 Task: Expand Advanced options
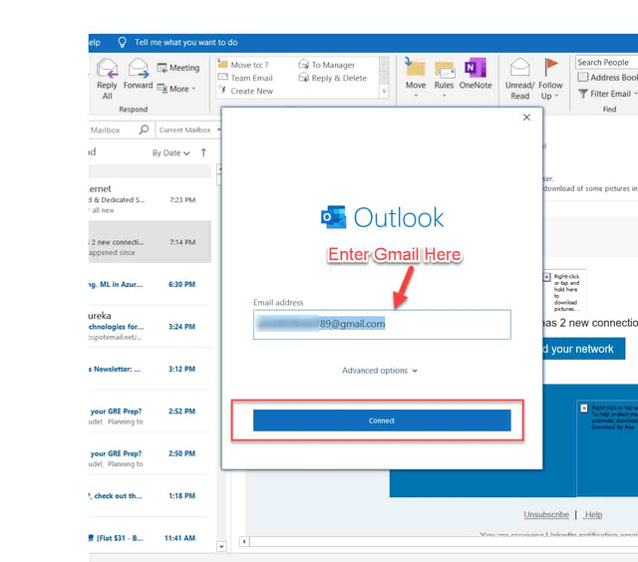pos(380,371)
